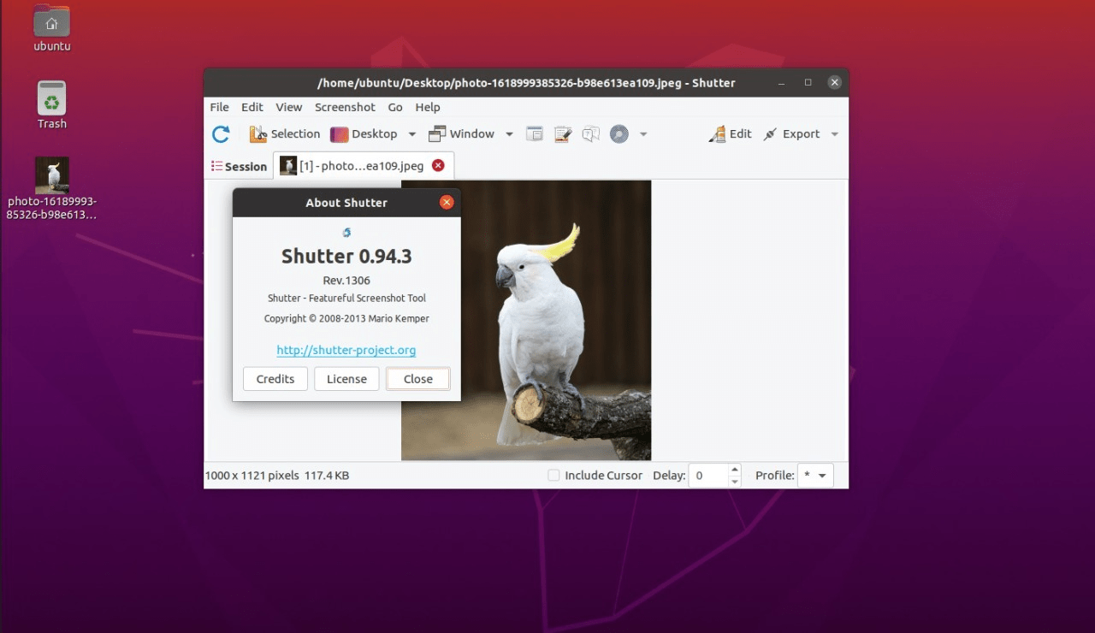Open the shutter-project.org link

[x=346, y=350]
